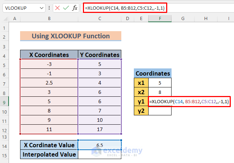Select Y coordinate cell containing 10

100,120
